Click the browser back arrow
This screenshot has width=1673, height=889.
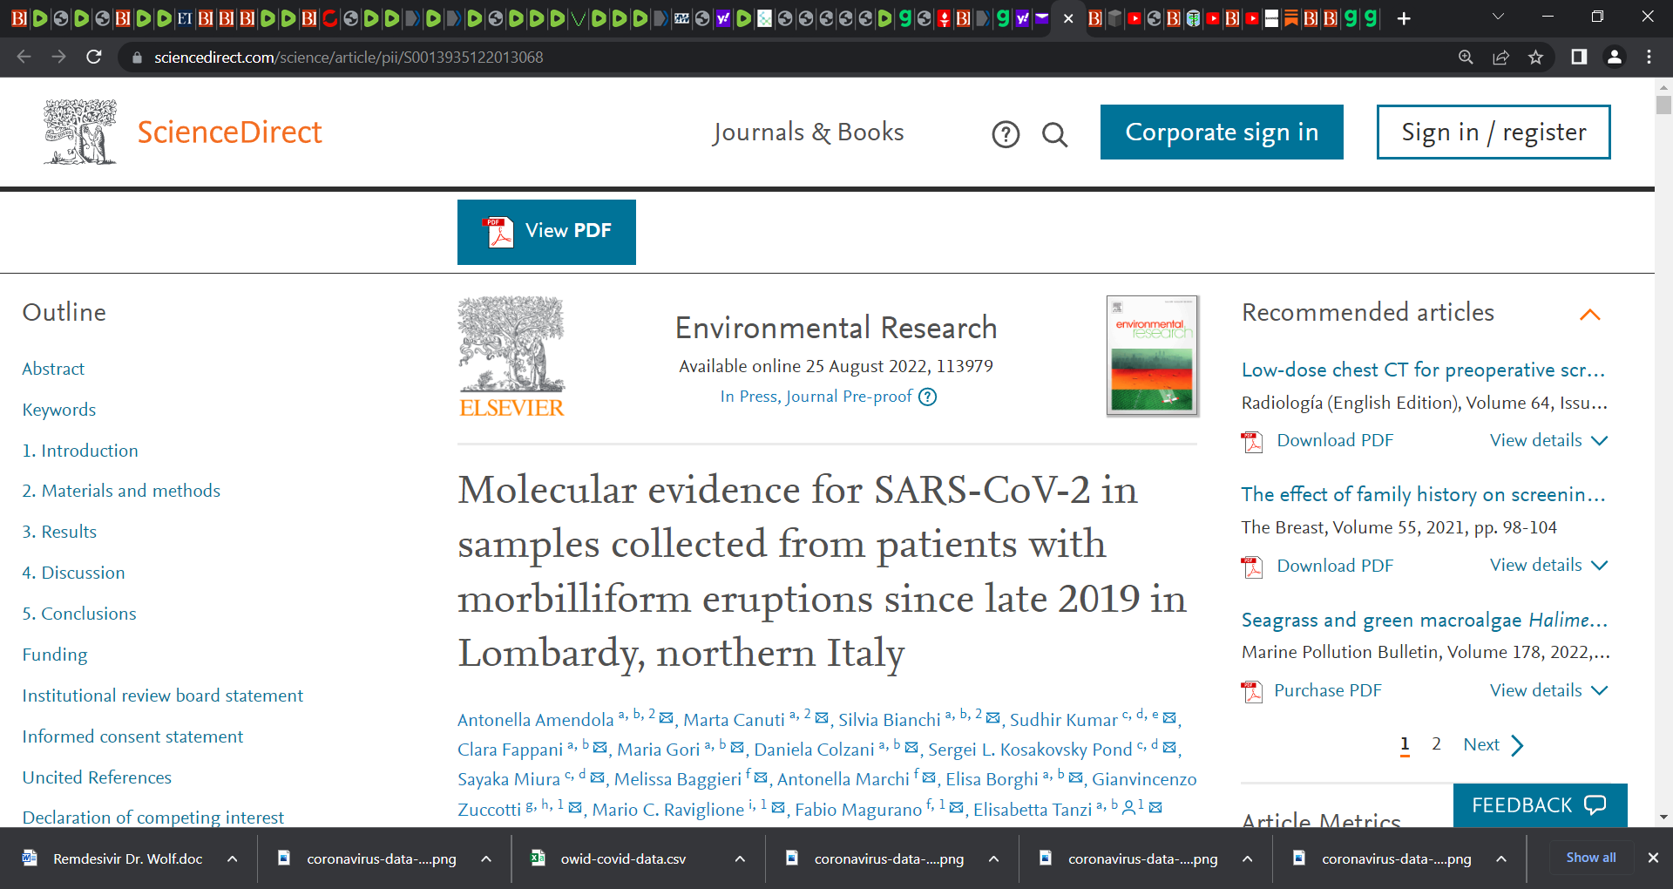coord(24,57)
